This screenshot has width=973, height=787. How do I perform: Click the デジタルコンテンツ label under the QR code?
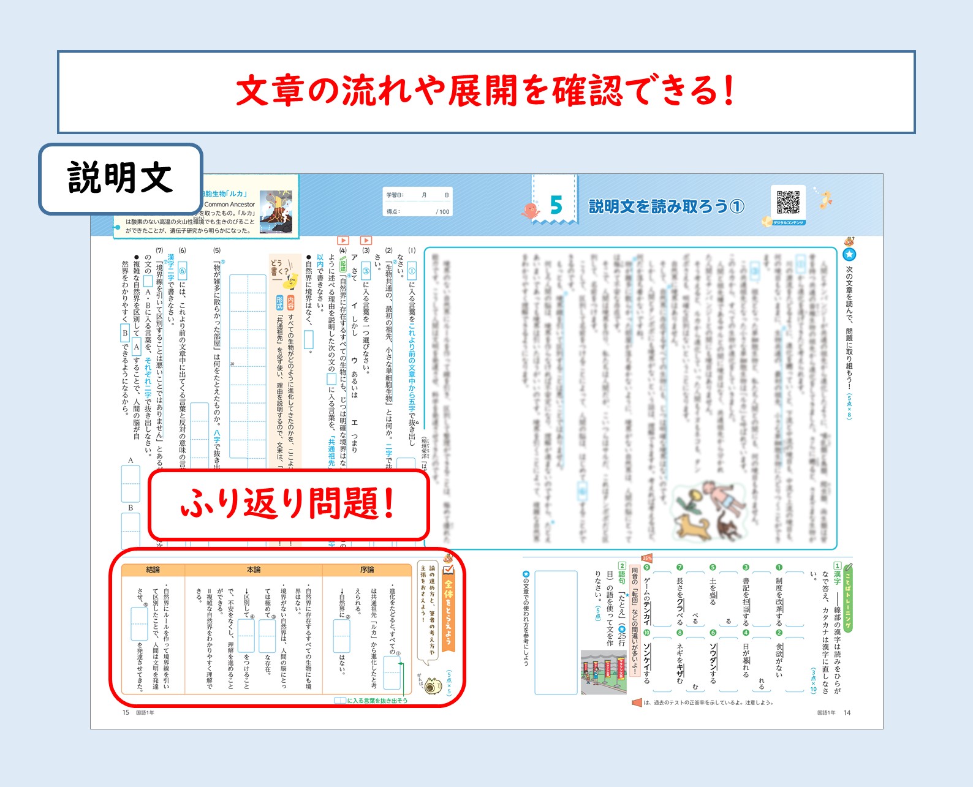tap(788, 222)
